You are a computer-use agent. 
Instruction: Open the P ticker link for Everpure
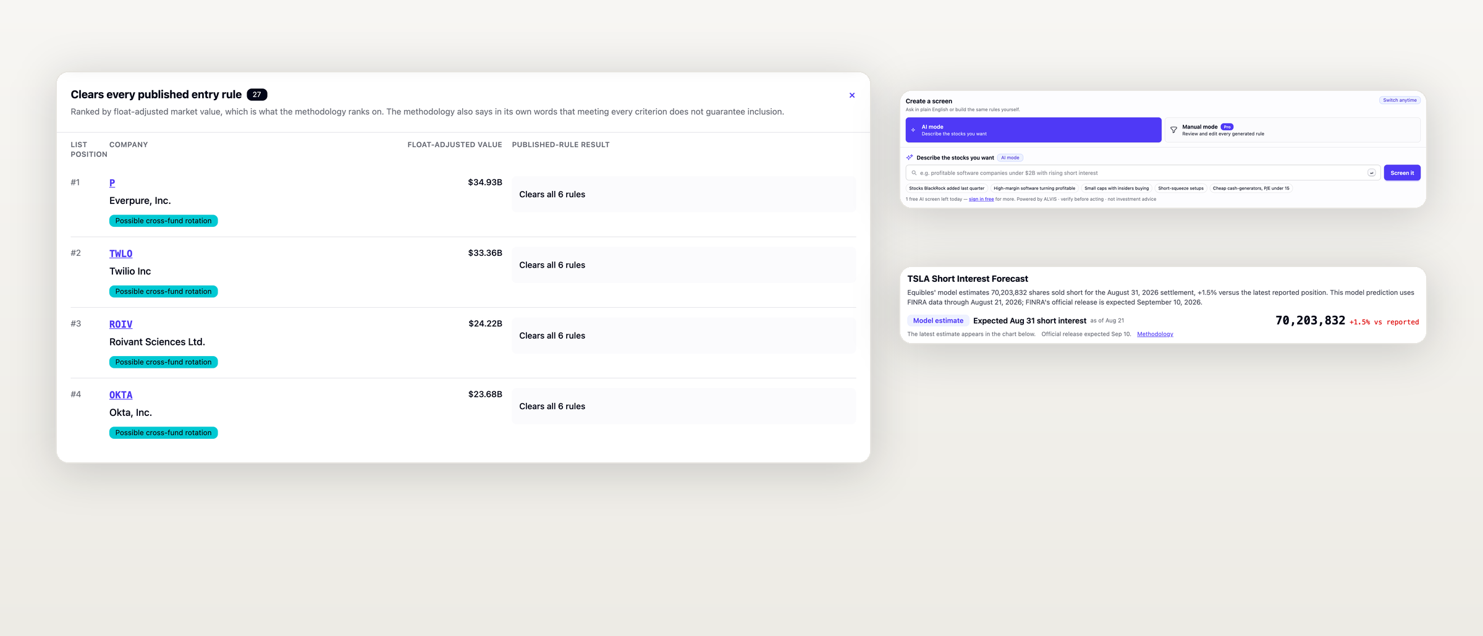pyautogui.click(x=112, y=183)
